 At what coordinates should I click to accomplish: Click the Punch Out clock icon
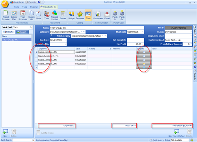pyautogui.click(x=122, y=15)
